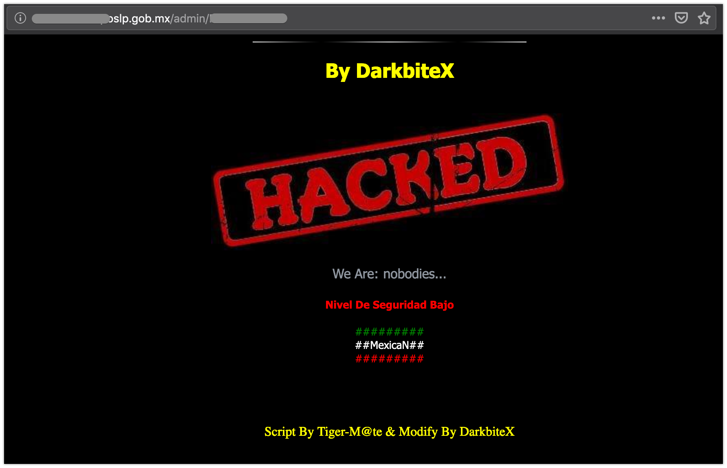This screenshot has height=468, width=727.
Task: Save page to Pocket icon
Action: click(681, 18)
